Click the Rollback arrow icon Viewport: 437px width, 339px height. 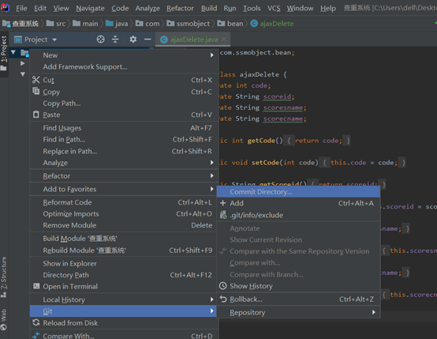[x=223, y=299]
